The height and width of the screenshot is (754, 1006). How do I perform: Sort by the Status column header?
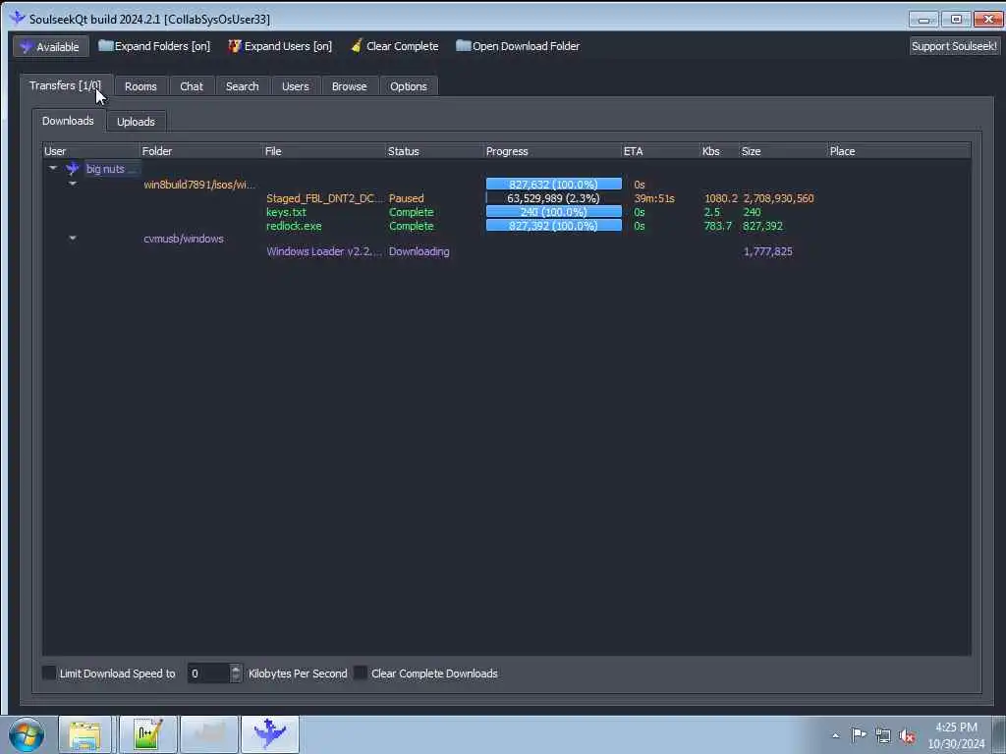point(434,151)
